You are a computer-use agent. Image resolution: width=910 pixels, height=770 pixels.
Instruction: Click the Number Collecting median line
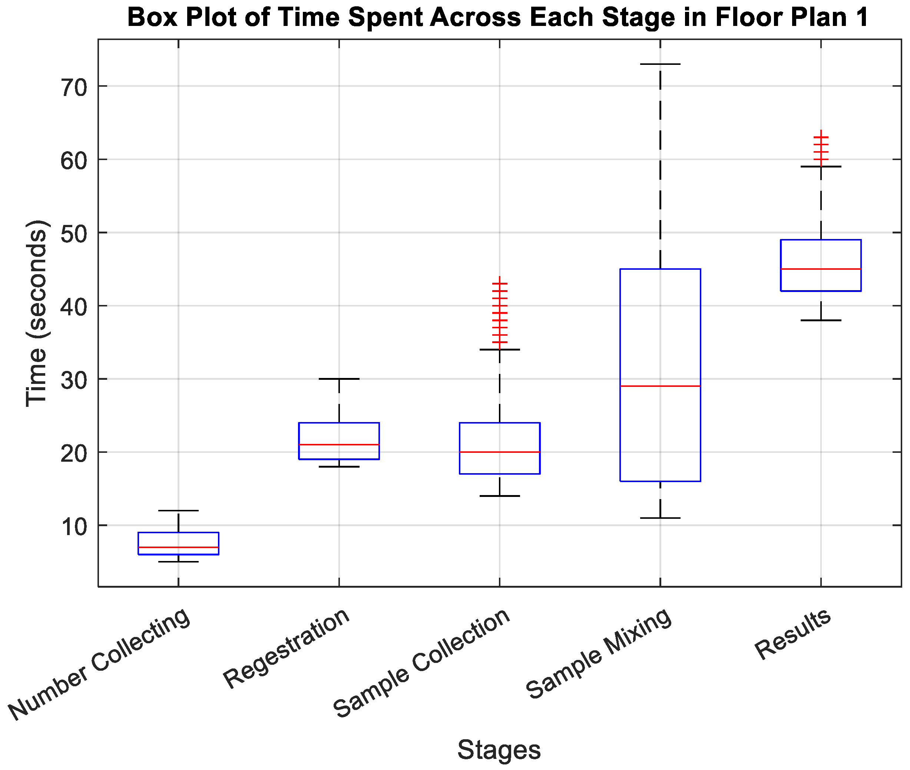(x=178, y=547)
